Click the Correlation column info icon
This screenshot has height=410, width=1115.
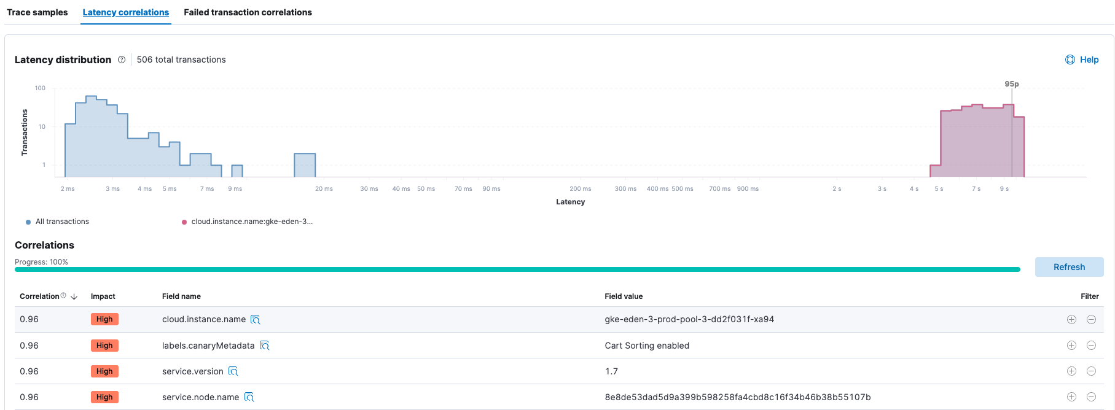coord(63,296)
